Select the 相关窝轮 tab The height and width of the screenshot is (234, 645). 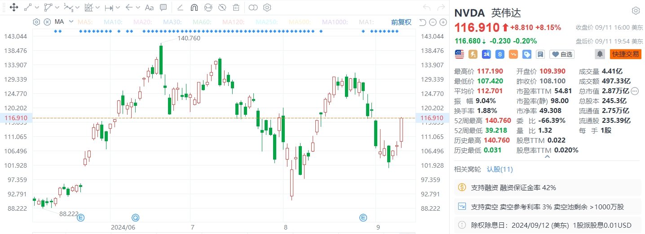(x=468, y=169)
